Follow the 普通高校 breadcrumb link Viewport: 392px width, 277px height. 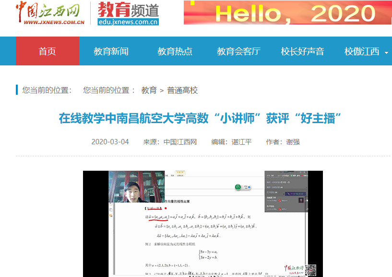point(182,90)
